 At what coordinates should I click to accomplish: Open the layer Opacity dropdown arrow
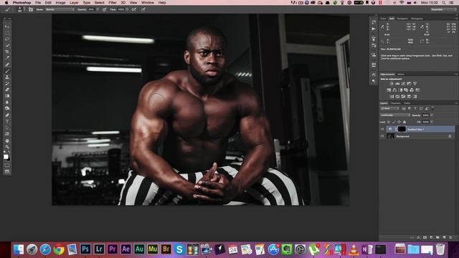[432, 115]
